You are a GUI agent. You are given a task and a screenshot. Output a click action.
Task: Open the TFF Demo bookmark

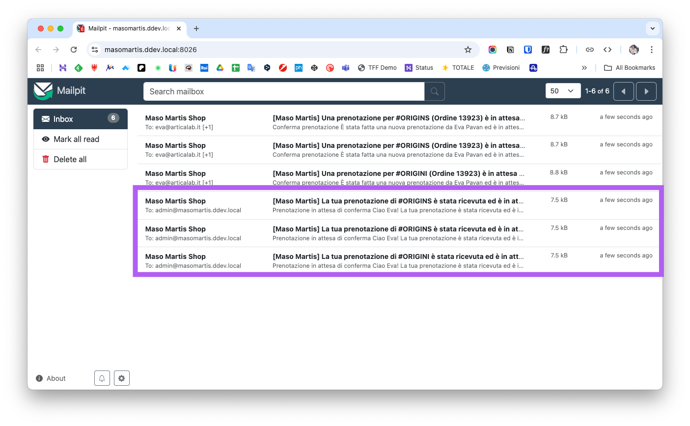377,68
